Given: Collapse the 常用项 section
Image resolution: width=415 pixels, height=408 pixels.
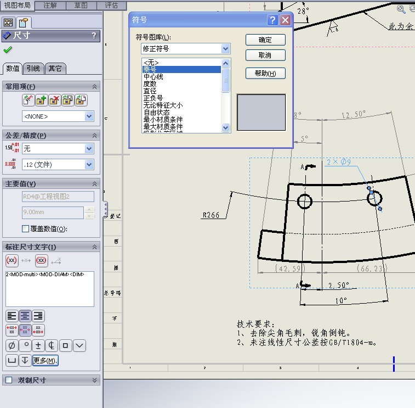Looking at the screenshot, I should coord(94,87).
